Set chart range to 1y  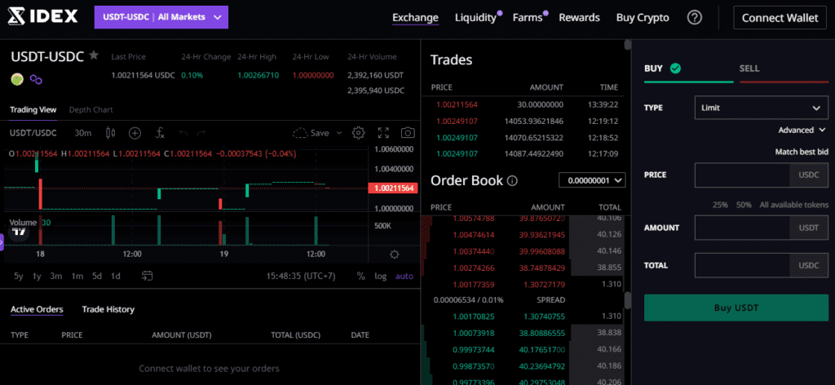click(37, 276)
